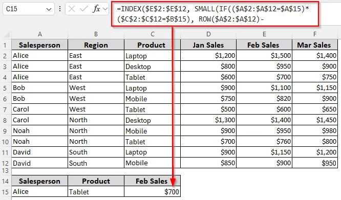Viewport: 341px width, 200px height.
Task: Click the Jan Sales header cell
Action: [x=208, y=45]
